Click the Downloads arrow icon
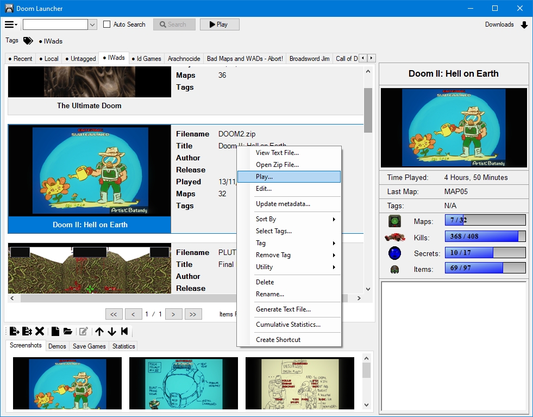Image resolution: width=533 pixels, height=417 pixels. 524,25
